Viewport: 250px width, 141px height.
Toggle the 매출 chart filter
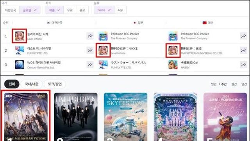pos(55,10)
